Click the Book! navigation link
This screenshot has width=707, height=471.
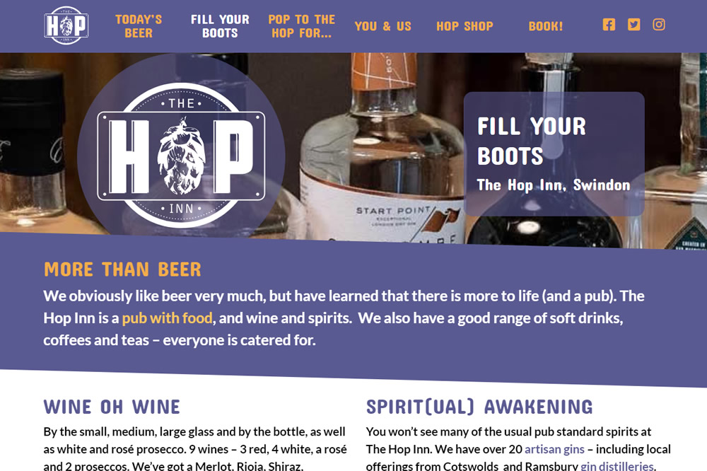coord(546,26)
